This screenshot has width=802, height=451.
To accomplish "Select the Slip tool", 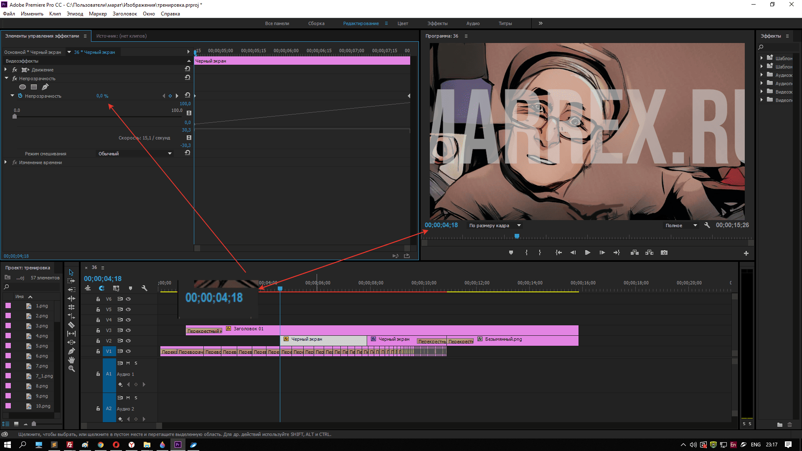I will point(71,334).
